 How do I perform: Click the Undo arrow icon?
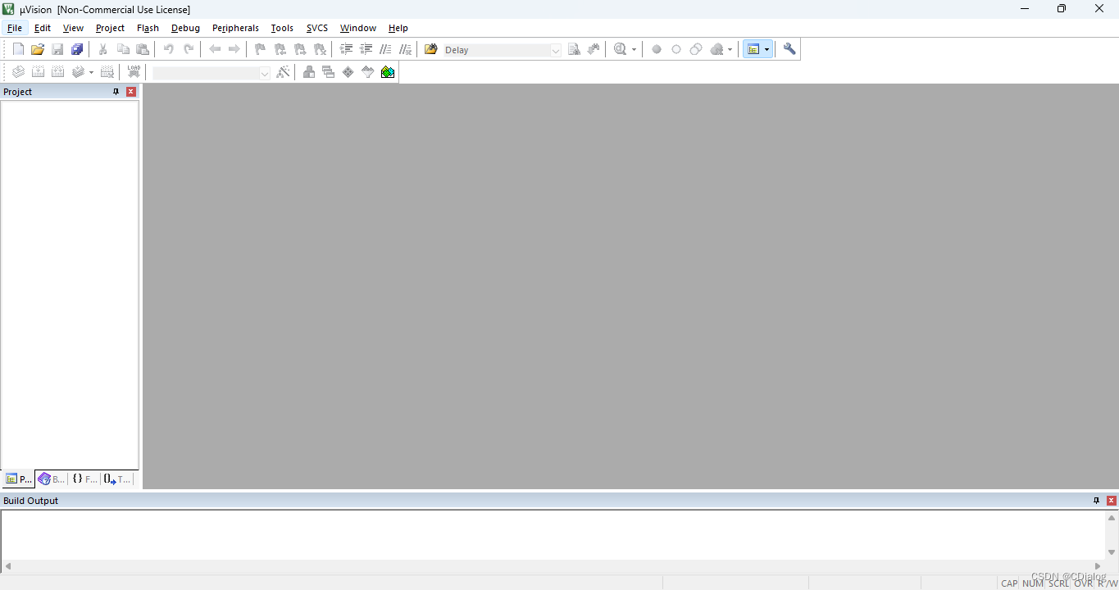[169, 49]
